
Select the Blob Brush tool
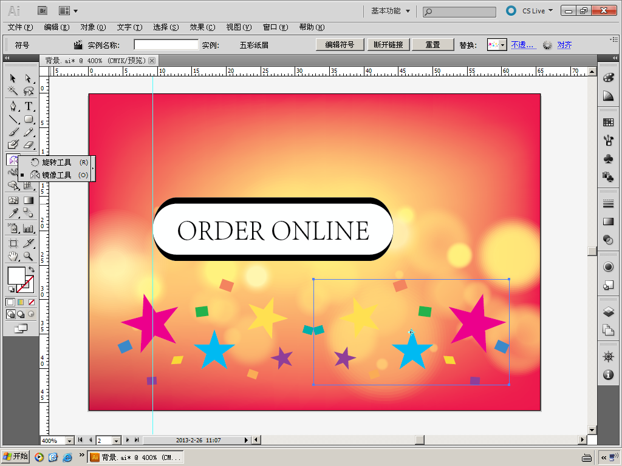[13, 144]
